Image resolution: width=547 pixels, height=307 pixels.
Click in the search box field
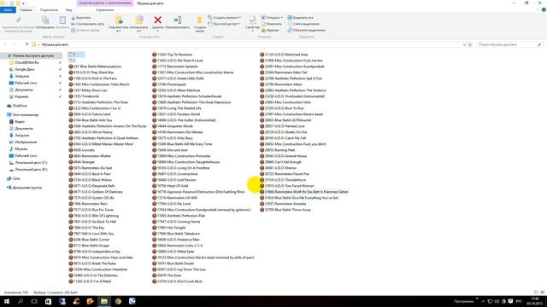509,44
